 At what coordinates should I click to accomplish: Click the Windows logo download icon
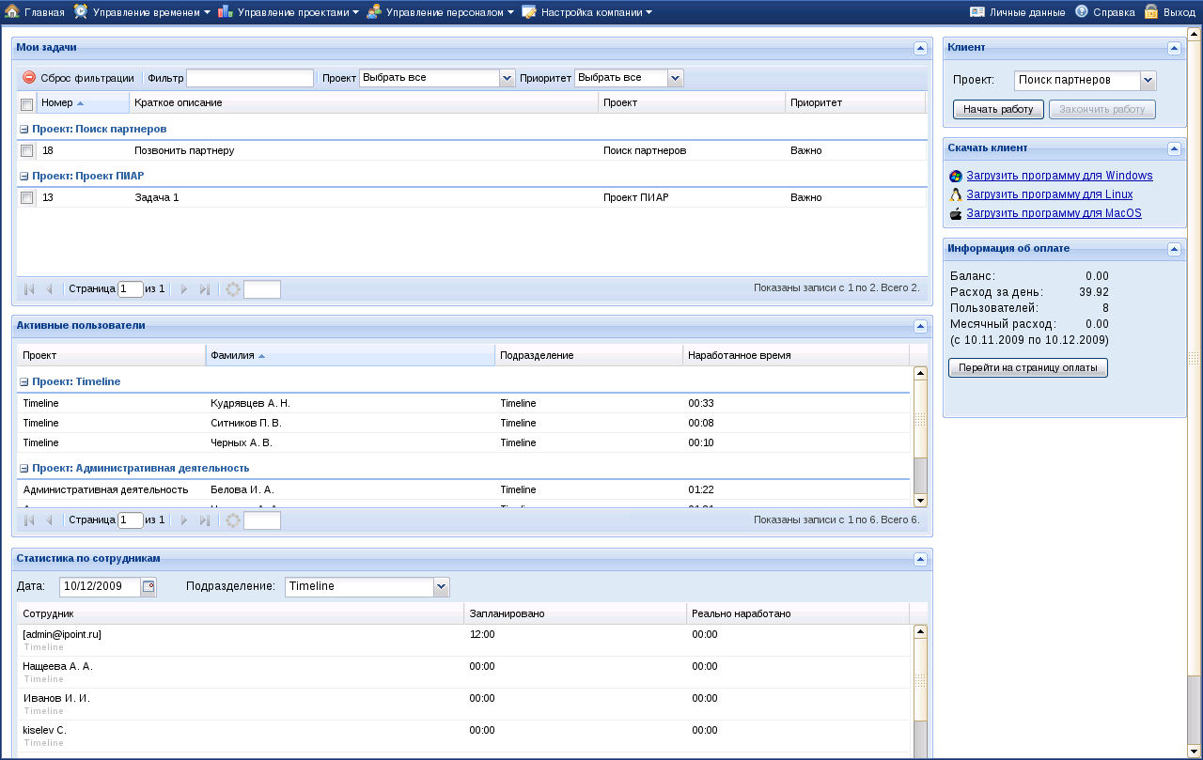(956, 176)
